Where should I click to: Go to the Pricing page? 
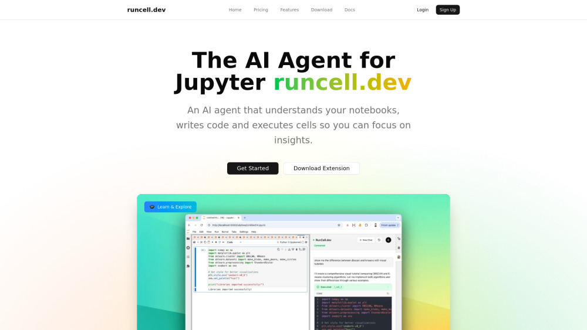point(261,10)
